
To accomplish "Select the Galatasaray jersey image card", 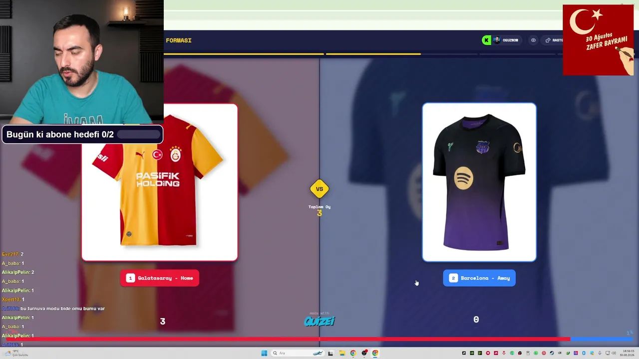I will (x=160, y=182).
